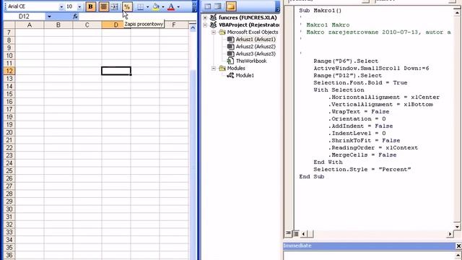Click the active cell D12
Image resolution: width=462 pixels, height=260 pixels.
pyautogui.click(x=116, y=71)
